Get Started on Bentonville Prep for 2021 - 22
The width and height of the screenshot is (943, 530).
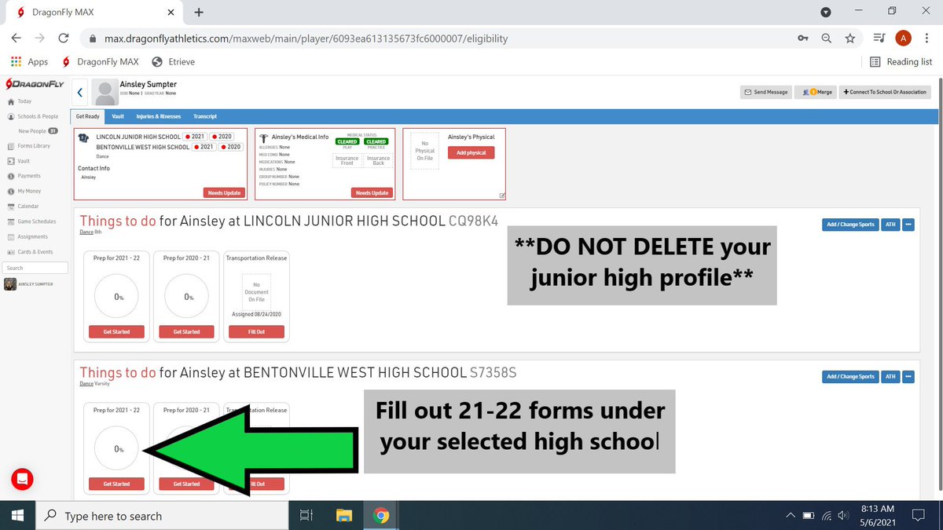[116, 484]
